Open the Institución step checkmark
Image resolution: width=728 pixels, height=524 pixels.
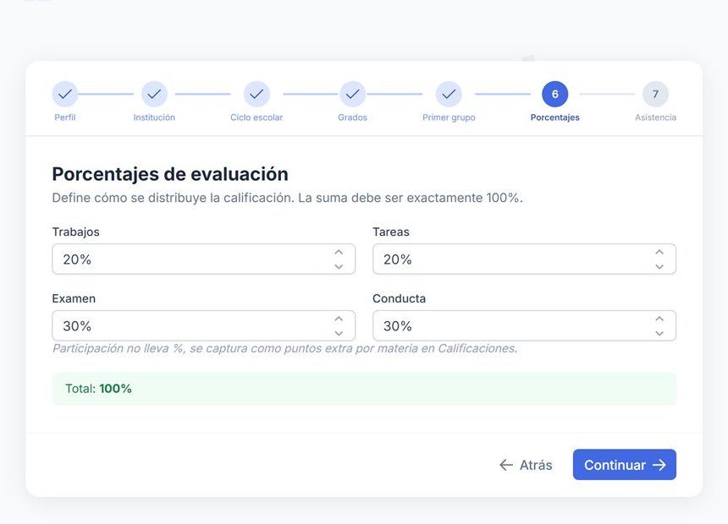click(154, 94)
